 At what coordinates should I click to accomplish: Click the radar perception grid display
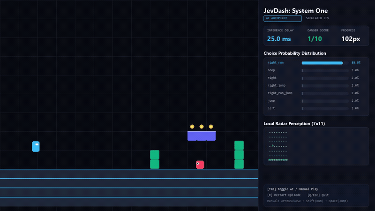point(278,146)
